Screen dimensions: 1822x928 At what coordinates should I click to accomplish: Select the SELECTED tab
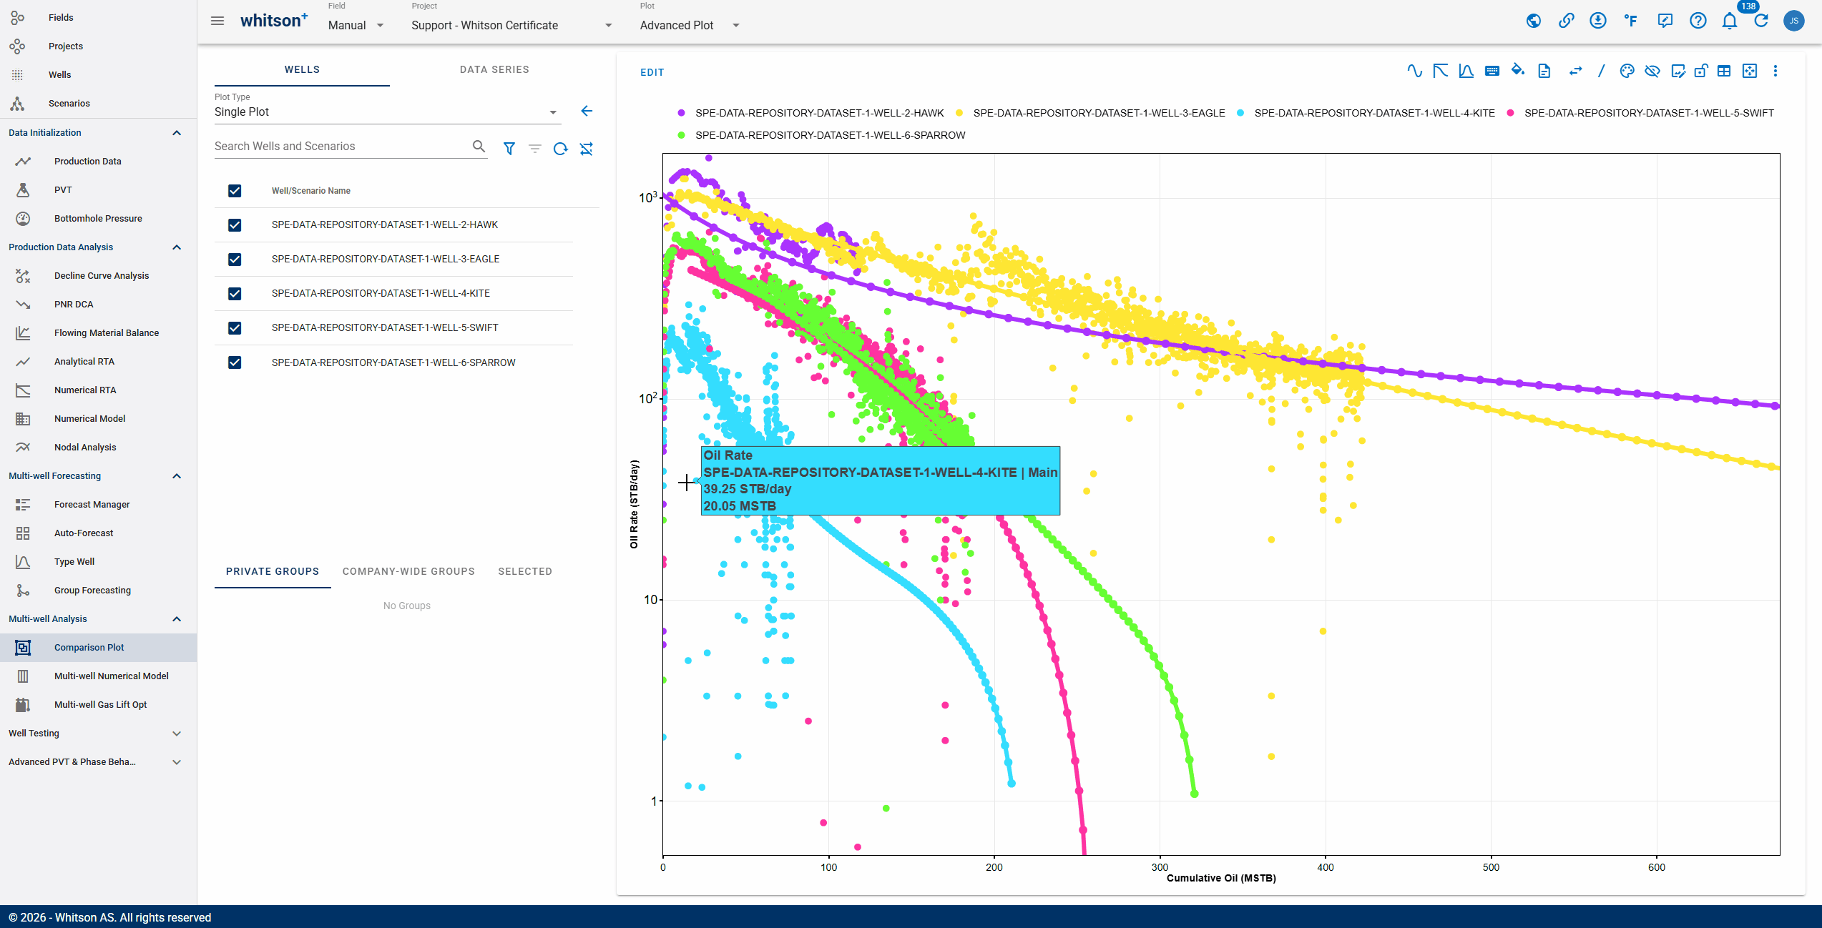pos(525,571)
